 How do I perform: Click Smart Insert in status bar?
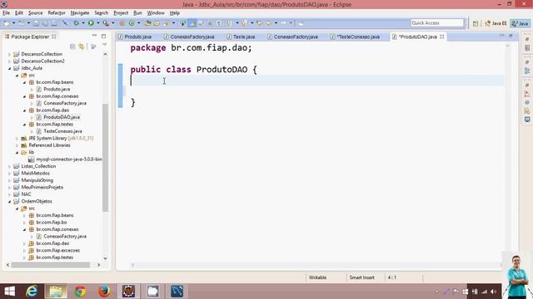pyautogui.click(x=361, y=277)
